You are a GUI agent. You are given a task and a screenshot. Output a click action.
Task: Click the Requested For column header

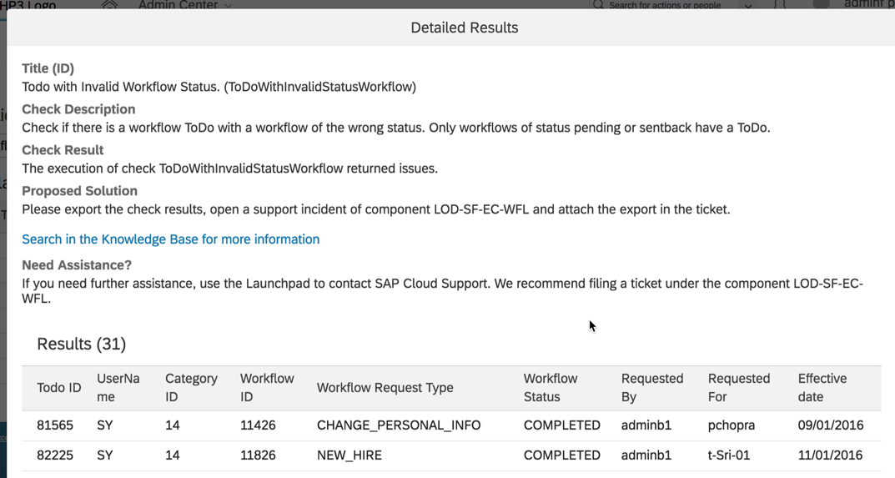point(739,388)
